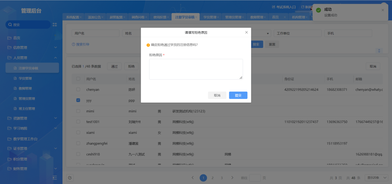This screenshot has height=184, width=392.
Task: Collapse the sidebar using bottom icon
Action: (x=55, y=178)
